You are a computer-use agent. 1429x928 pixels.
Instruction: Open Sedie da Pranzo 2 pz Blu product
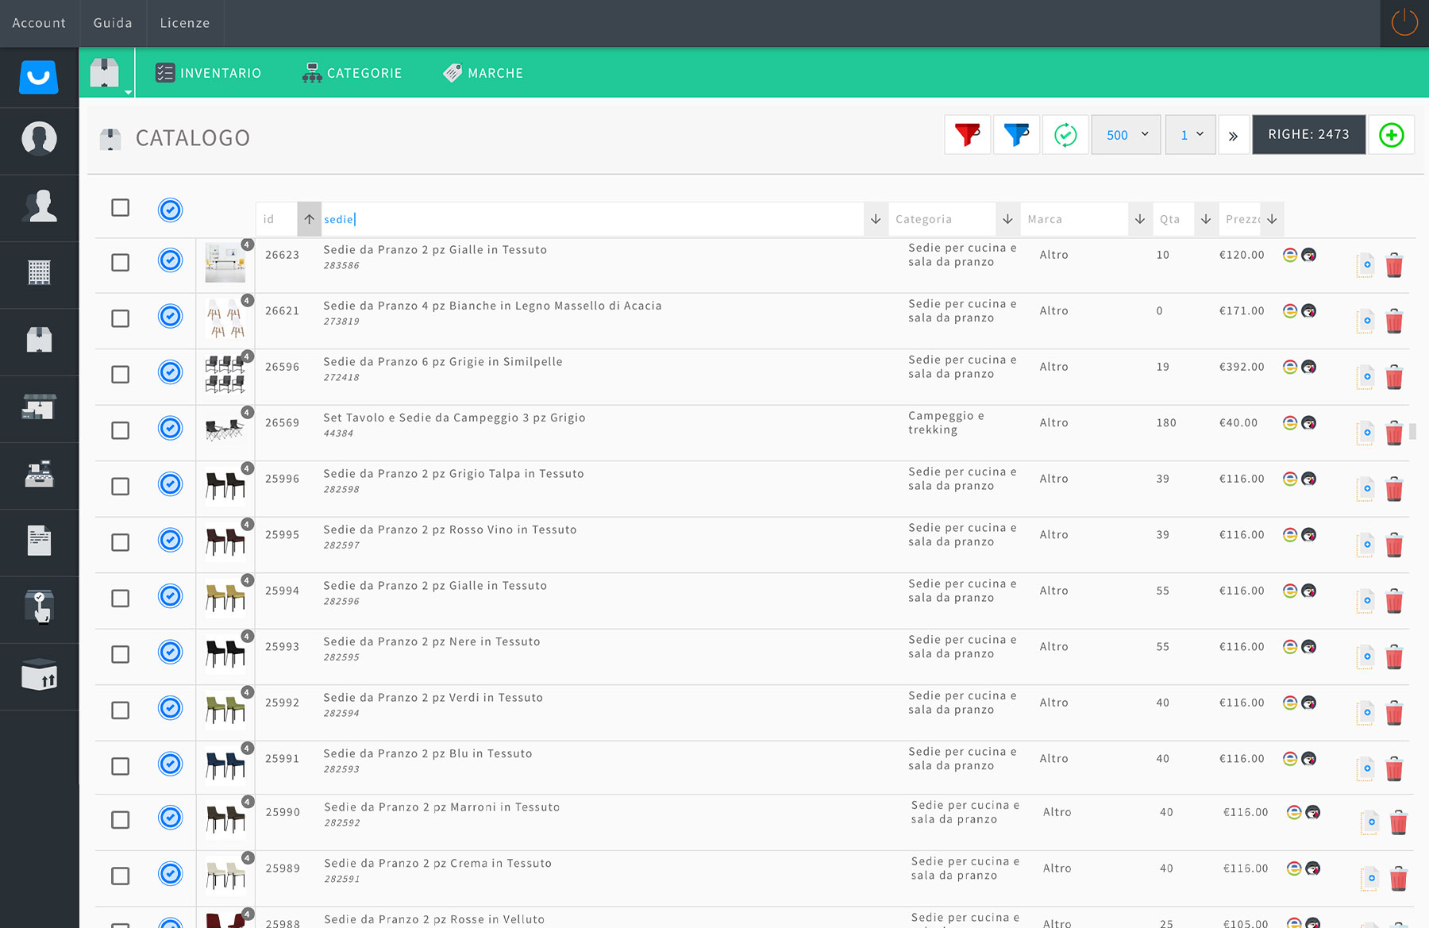[x=428, y=753]
